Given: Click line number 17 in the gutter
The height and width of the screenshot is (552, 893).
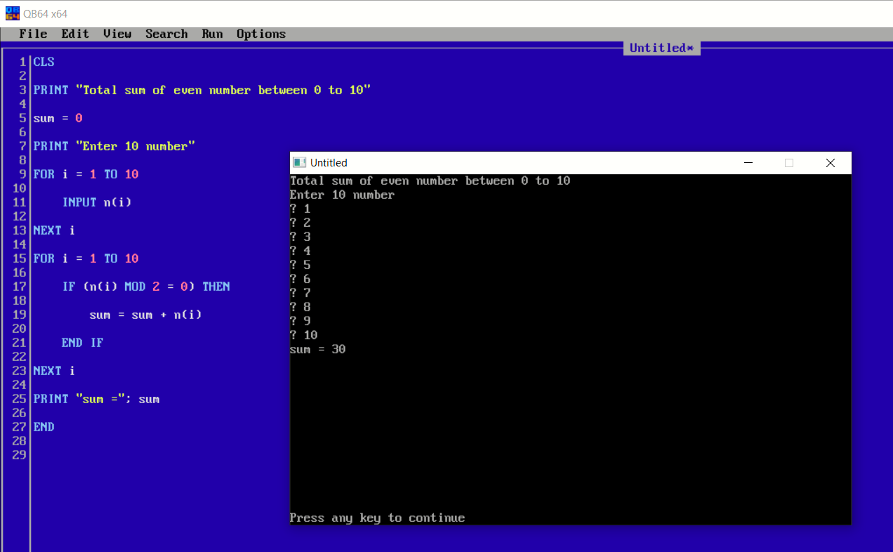Looking at the screenshot, I should click(x=19, y=287).
